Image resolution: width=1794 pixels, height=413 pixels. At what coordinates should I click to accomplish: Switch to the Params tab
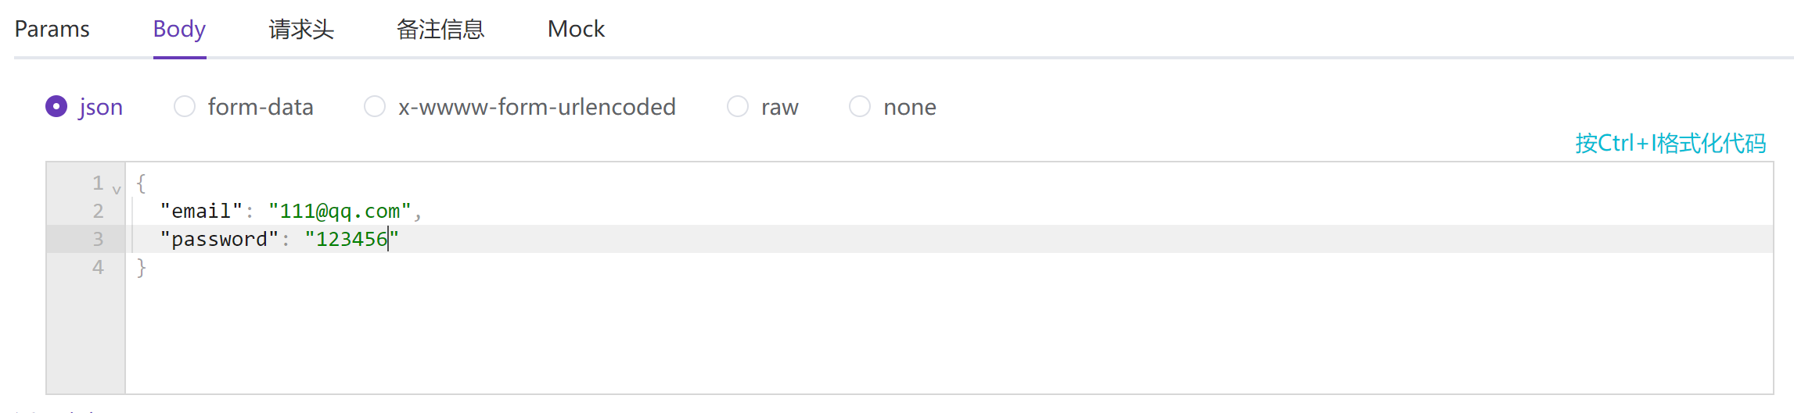click(x=52, y=30)
